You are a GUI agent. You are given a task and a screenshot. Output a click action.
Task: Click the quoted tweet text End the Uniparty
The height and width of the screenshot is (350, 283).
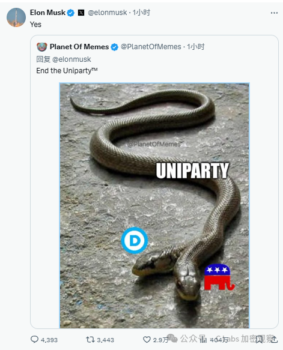pos(67,70)
